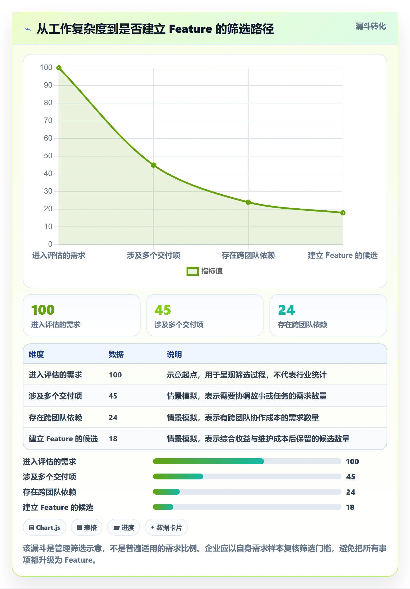
Task: Click the 数据卡片 tag
Action: (x=166, y=527)
